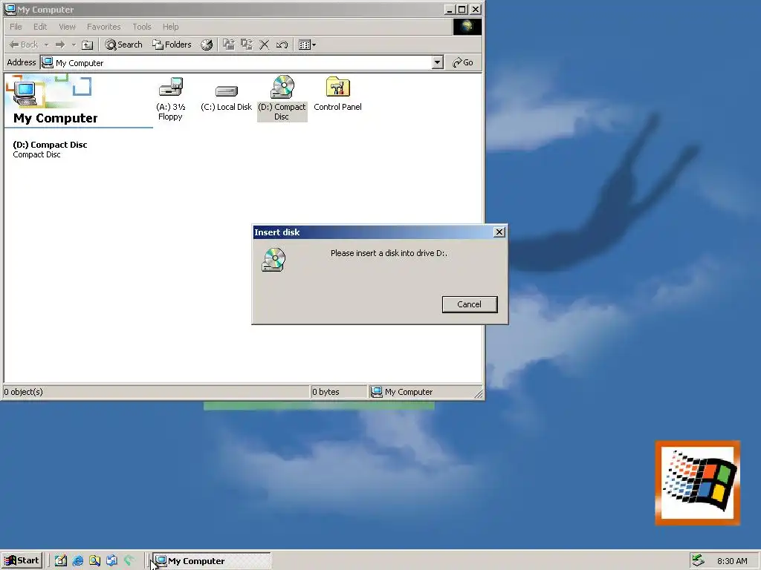Viewport: 761px width, 570px height.
Task: Click the 8:30 AM taskbar clock
Action: pos(732,561)
